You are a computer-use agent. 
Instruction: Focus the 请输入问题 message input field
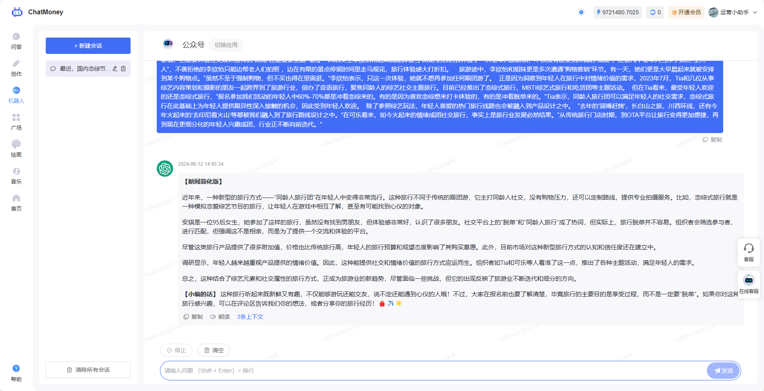coord(433,371)
